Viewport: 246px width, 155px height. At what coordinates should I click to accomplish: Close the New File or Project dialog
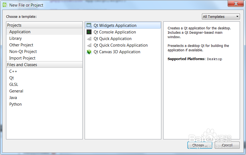[236, 4]
